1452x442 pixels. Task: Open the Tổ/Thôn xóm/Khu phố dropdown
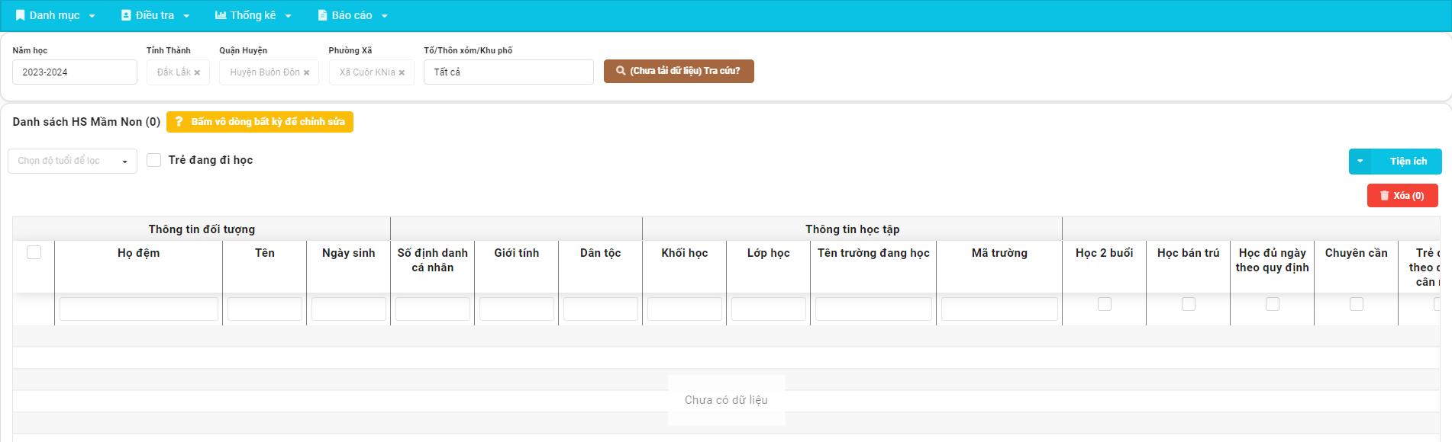(508, 72)
